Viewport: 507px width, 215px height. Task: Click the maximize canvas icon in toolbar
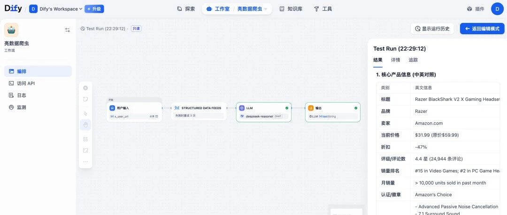(x=85, y=150)
